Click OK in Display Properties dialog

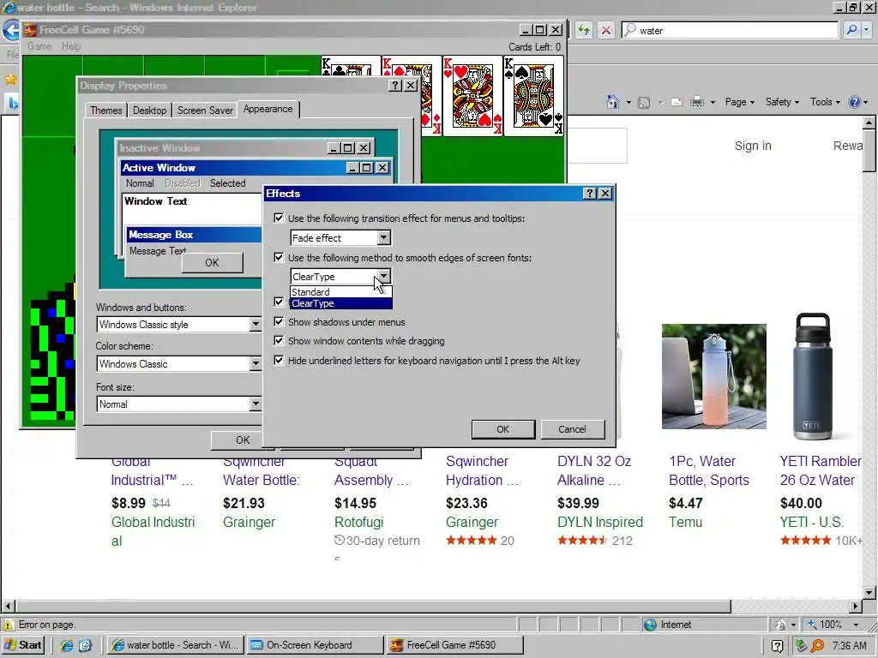[243, 440]
